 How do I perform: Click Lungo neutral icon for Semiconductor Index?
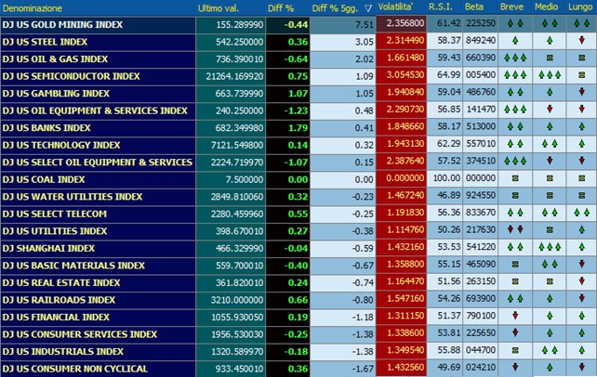click(581, 75)
